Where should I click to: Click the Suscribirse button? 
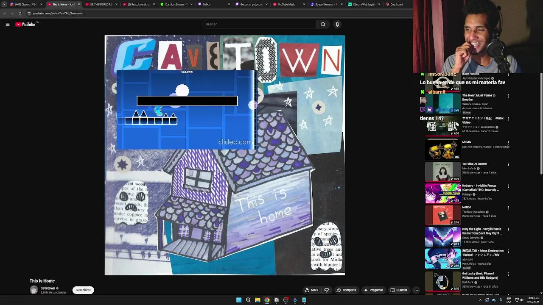(83, 290)
